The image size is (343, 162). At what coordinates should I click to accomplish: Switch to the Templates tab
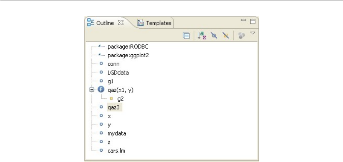pos(158,23)
